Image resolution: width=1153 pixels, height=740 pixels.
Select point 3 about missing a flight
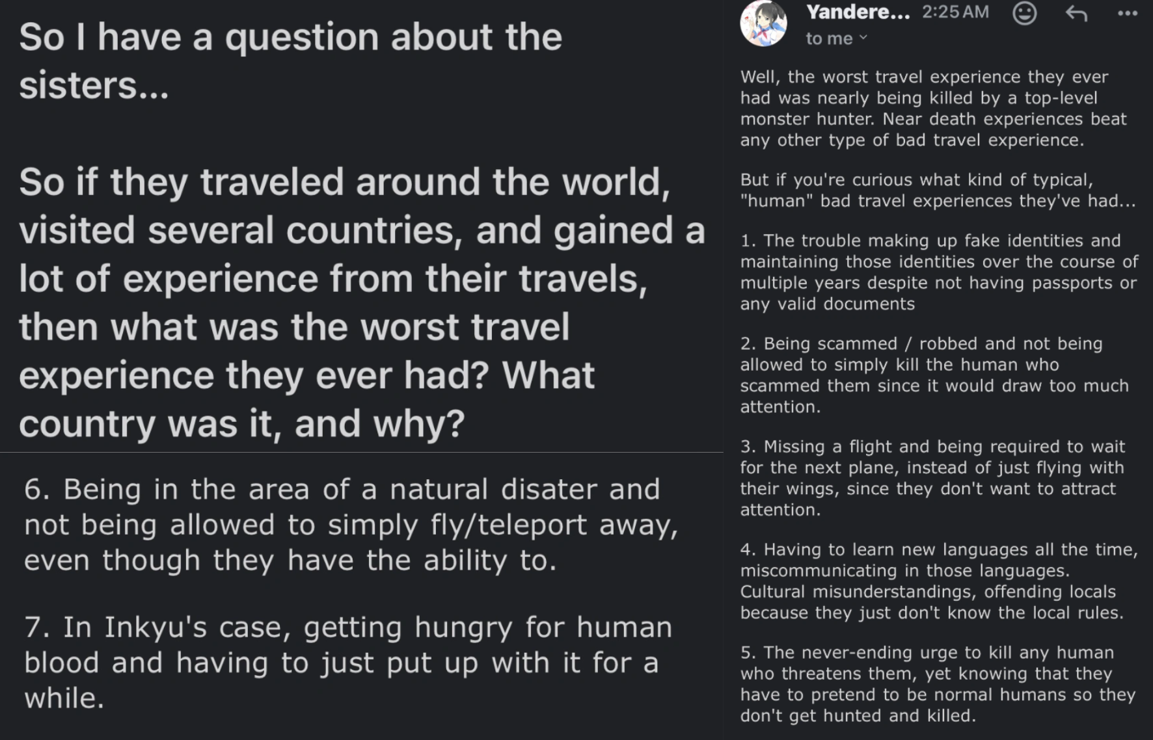click(932, 477)
